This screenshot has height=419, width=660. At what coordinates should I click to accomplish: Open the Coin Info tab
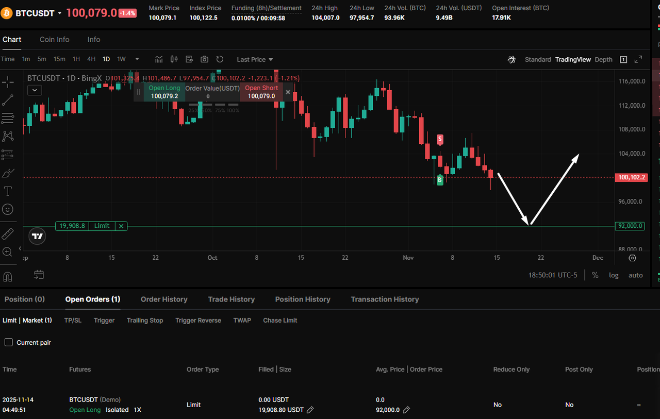54,39
